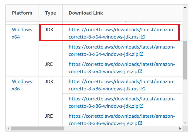The height and width of the screenshot is (135, 191).
Task: Click external link icon after x64-windows-jdk.zip
Action: pyautogui.click(x=142, y=54)
